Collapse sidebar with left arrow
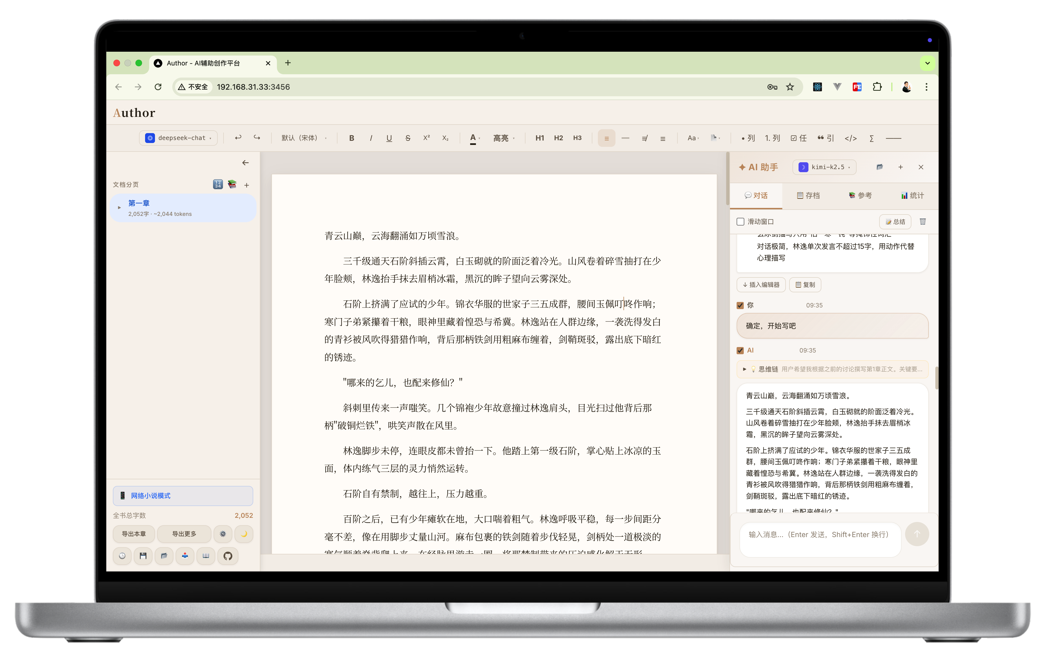The width and height of the screenshot is (1046, 660). (246, 163)
